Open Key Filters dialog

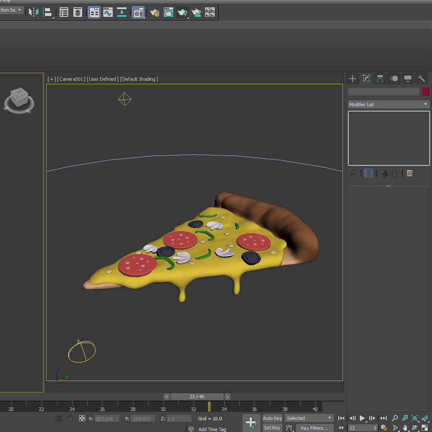[315, 428]
